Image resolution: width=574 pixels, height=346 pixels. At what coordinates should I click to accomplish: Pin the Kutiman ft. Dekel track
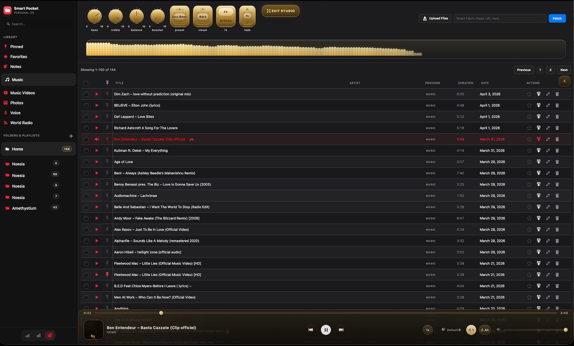tap(107, 150)
